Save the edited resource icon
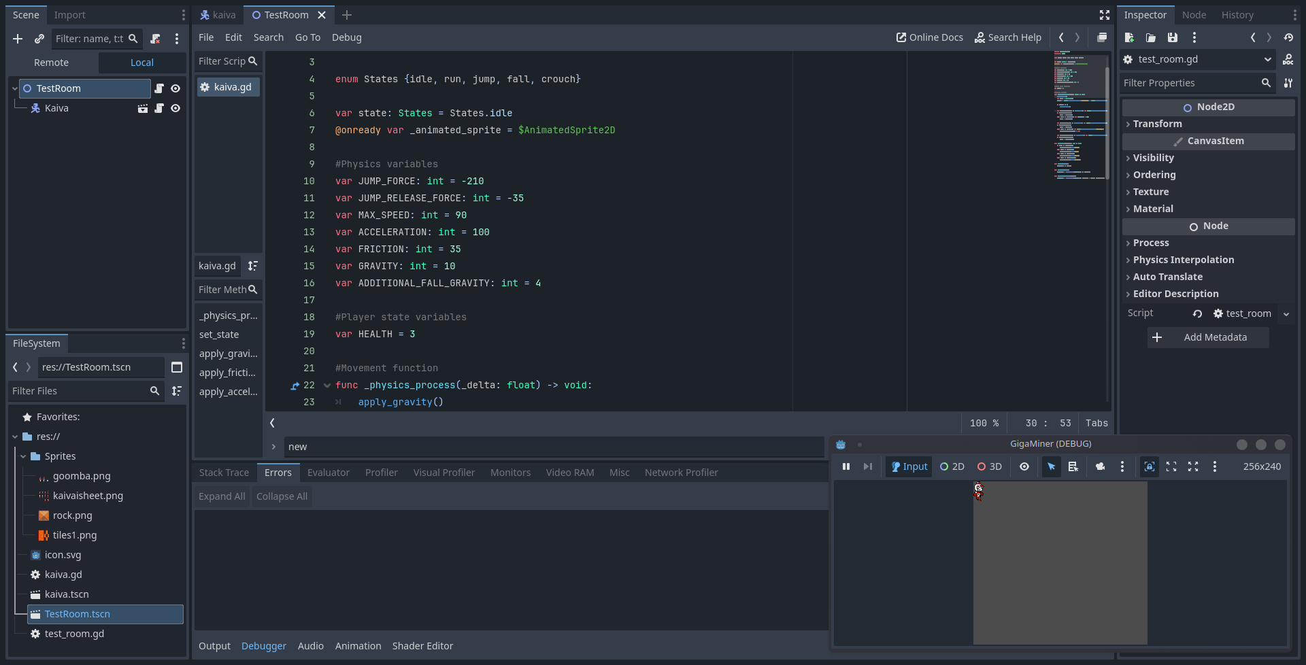 [x=1173, y=37]
